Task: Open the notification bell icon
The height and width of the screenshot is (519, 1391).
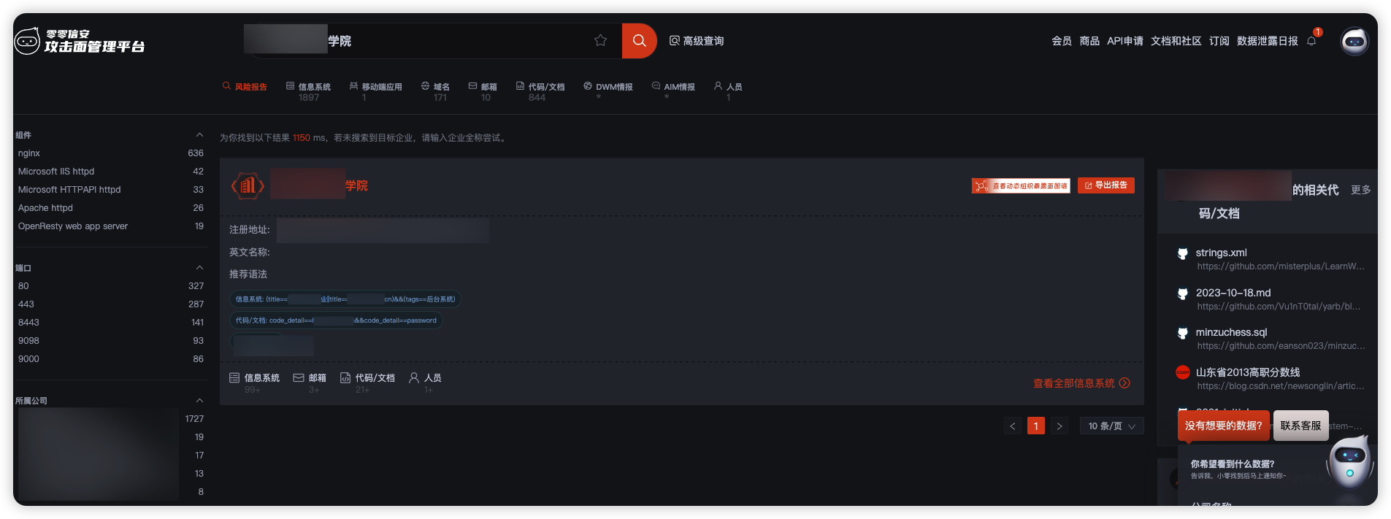Action: [1311, 41]
